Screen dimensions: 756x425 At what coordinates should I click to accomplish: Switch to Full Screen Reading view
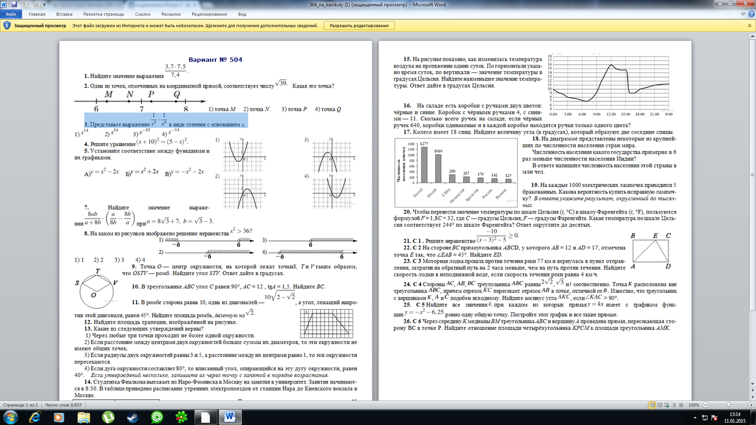tap(658, 405)
